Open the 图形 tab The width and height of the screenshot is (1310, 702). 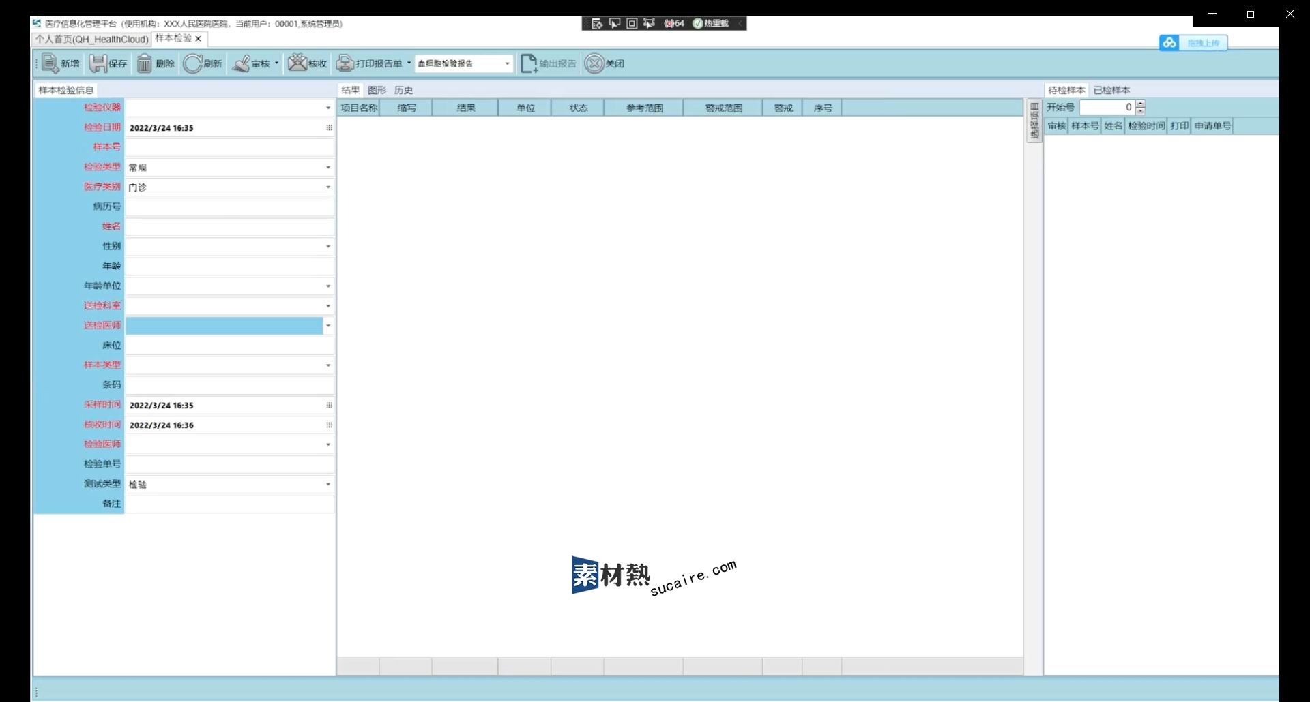pyautogui.click(x=377, y=90)
